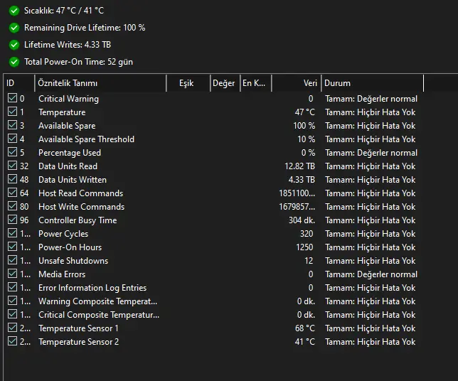Viewport: 458px width, 381px height.
Task: Click the Error Information Log Entries name
Action: coord(92,288)
